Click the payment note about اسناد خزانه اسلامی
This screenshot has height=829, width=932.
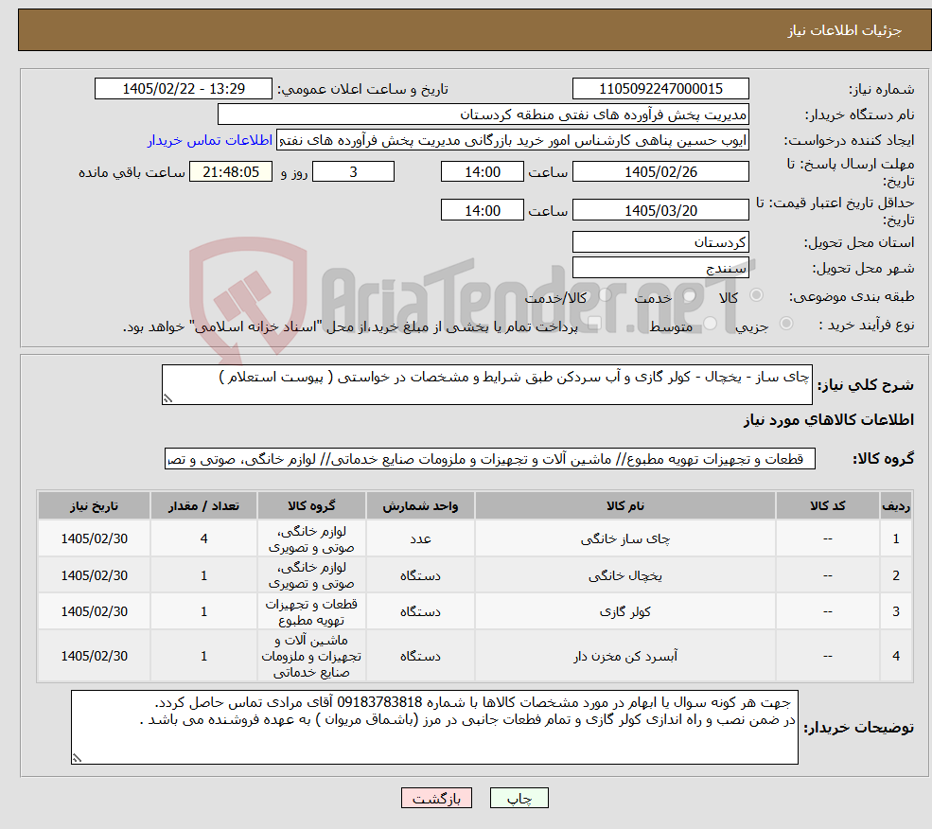click(x=350, y=326)
